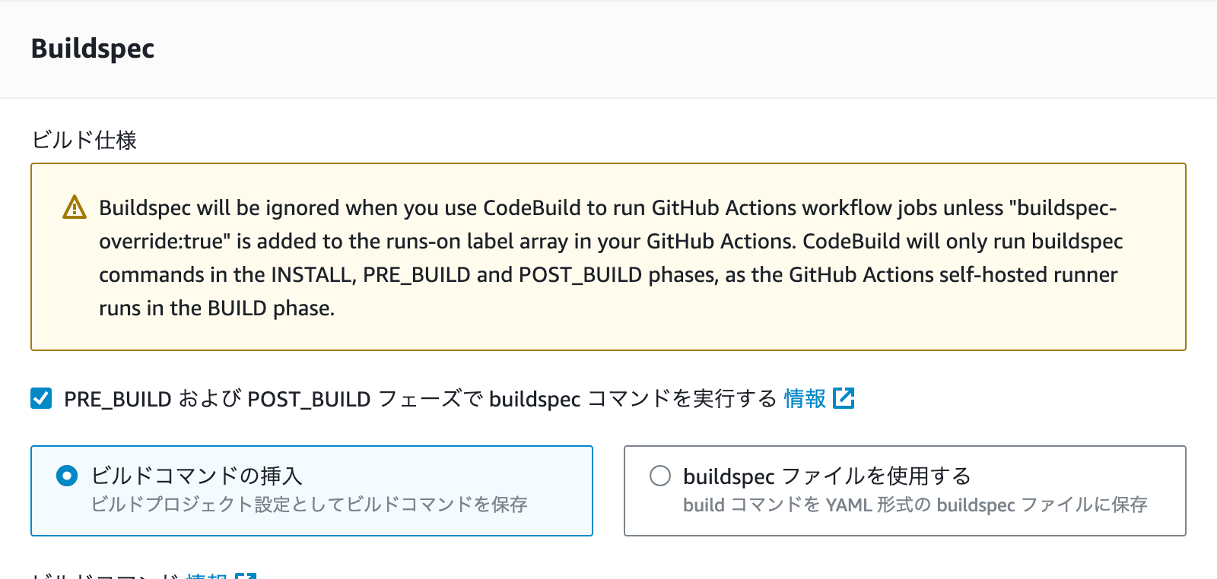Click the Buildspec section heading
Image resolution: width=1217 pixels, height=579 pixels.
pyautogui.click(x=92, y=49)
